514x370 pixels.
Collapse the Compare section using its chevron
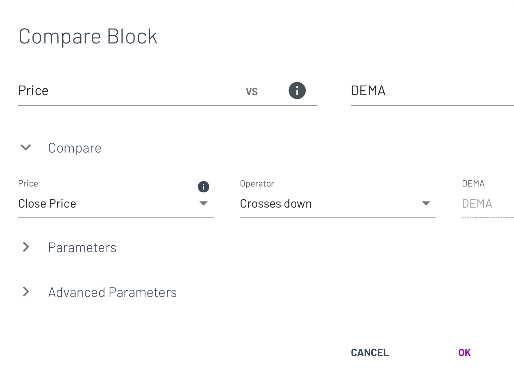tap(26, 147)
